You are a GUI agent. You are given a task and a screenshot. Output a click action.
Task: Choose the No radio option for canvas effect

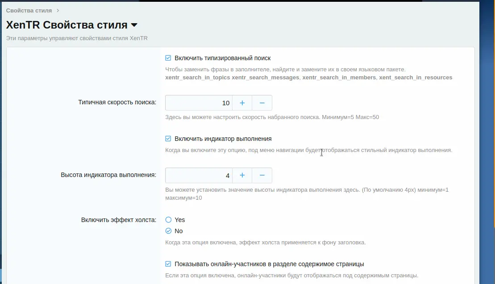coord(168,231)
